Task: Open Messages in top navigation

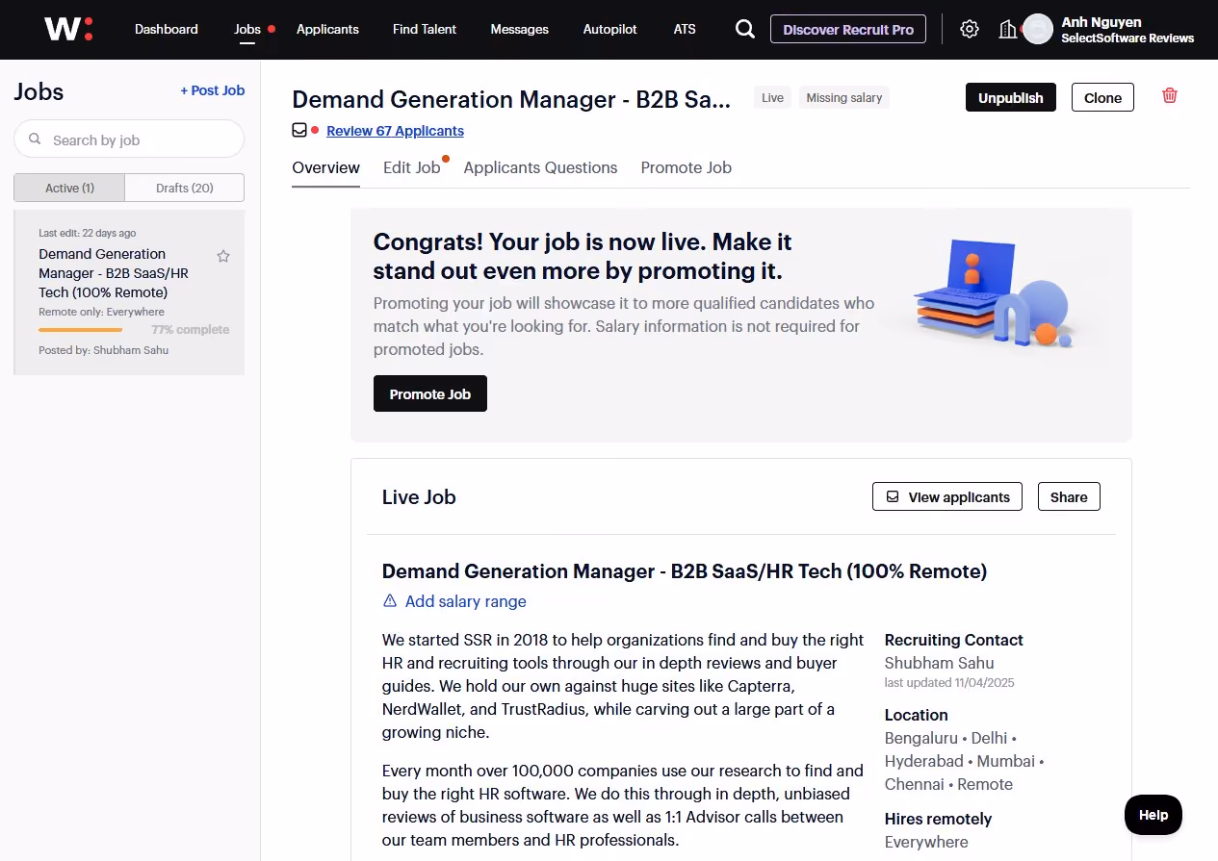Action: click(519, 29)
